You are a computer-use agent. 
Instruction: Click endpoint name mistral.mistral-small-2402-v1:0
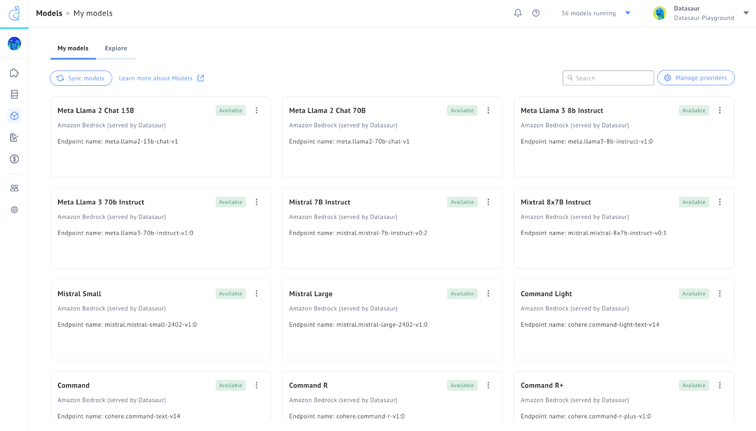point(151,324)
